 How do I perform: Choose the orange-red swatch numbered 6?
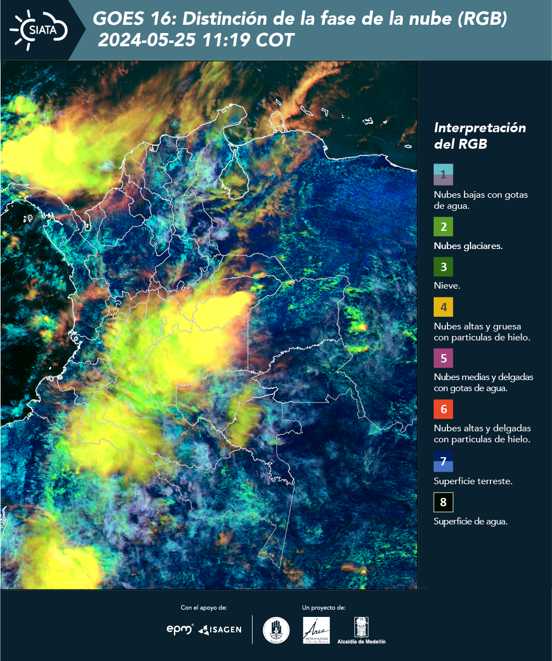443,409
